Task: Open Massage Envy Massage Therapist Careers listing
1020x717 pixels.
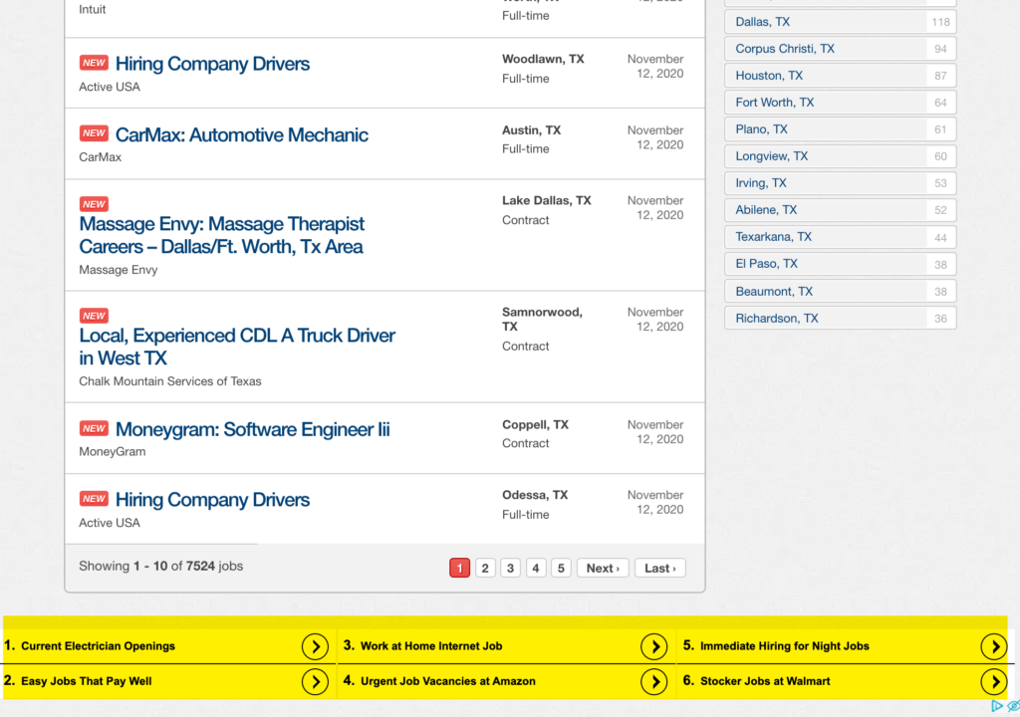Action: (221, 235)
